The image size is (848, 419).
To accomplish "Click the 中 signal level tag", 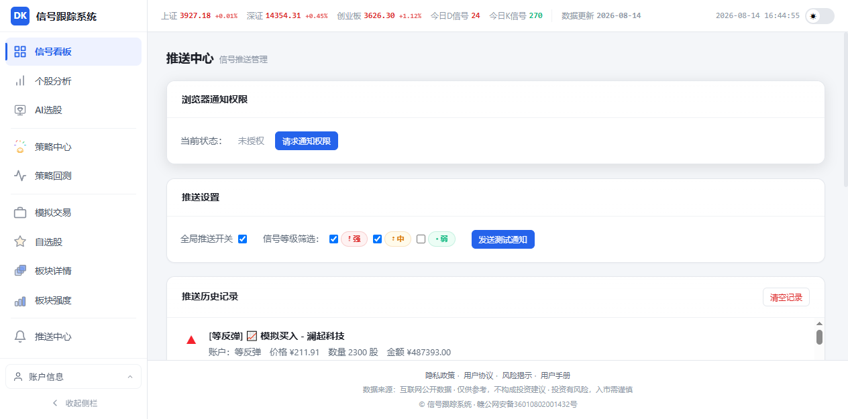I will [x=398, y=239].
